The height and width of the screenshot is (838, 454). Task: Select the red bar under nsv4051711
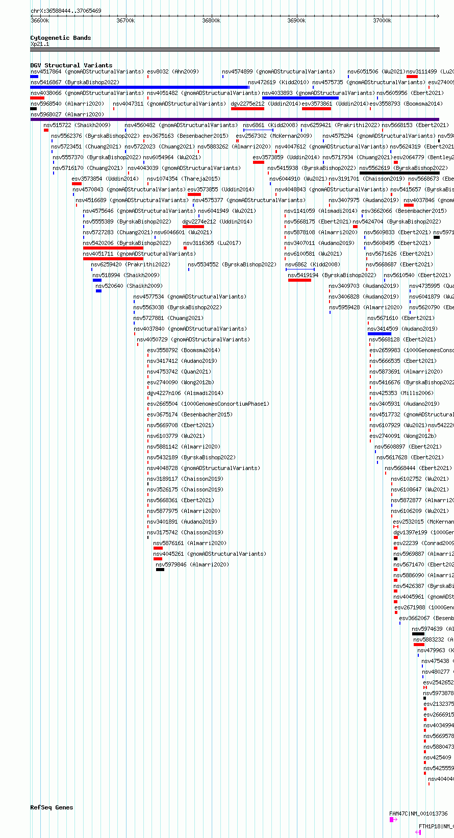[113, 259]
